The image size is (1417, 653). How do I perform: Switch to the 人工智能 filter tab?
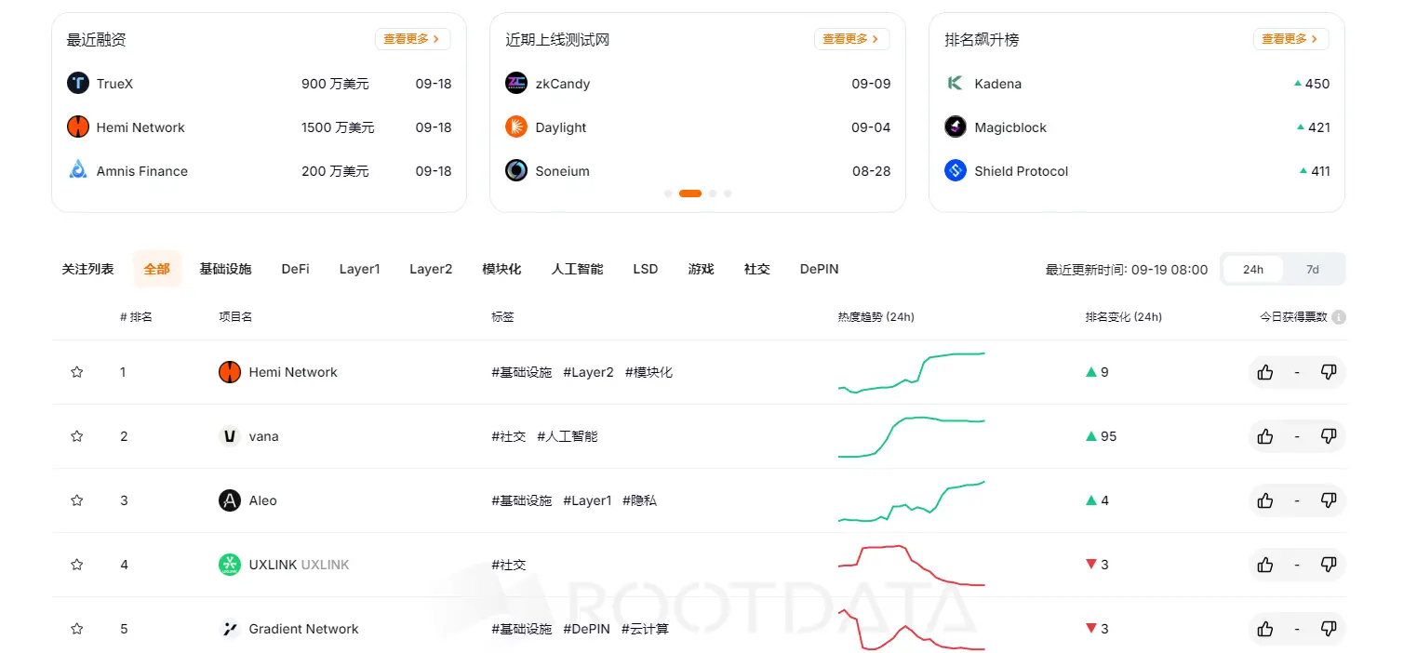(x=576, y=269)
